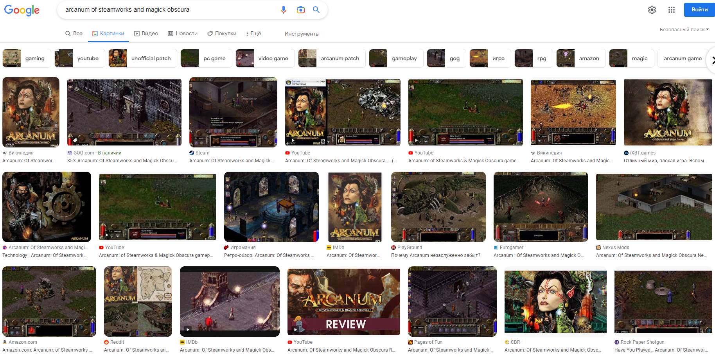This screenshot has width=715, height=359.
Task: Open the Игромания retro review thumbnail
Action: (x=271, y=207)
